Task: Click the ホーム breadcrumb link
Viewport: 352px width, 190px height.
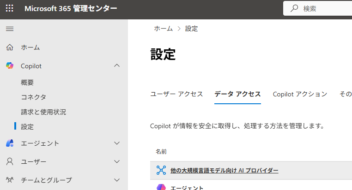Action: (163, 29)
